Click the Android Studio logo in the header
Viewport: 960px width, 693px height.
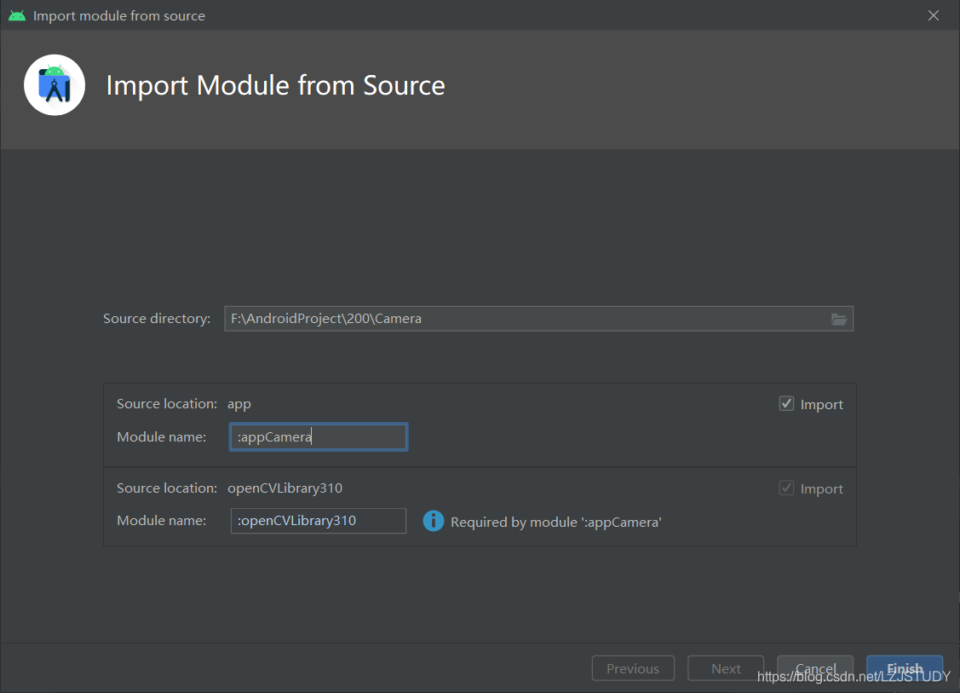(55, 84)
